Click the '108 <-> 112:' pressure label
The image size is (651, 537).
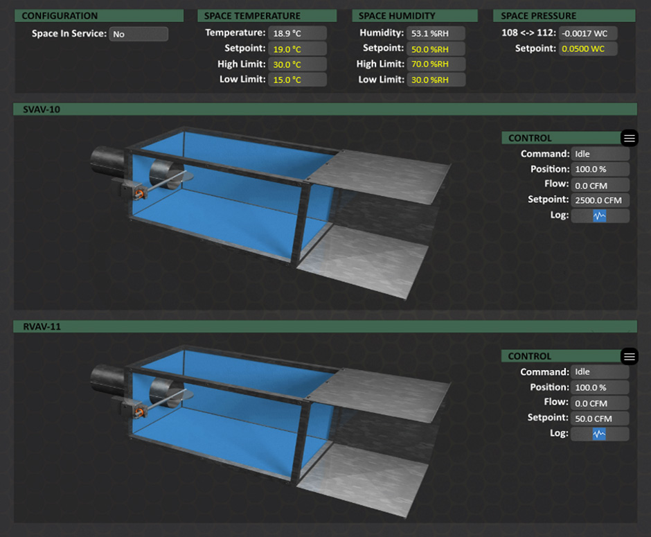[x=528, y=33]
